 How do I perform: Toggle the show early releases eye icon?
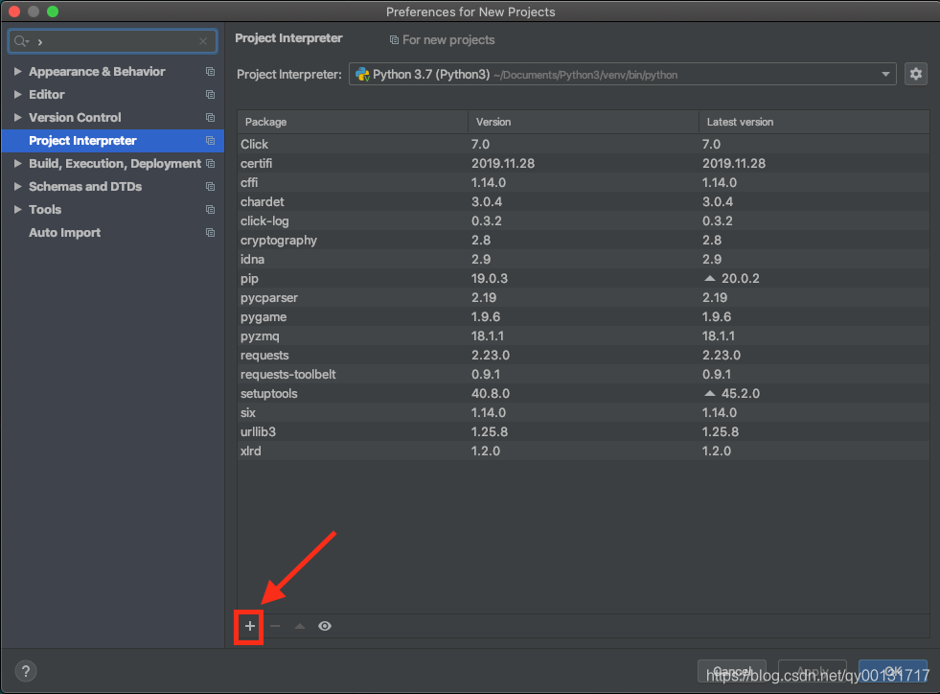click(325, 626)
